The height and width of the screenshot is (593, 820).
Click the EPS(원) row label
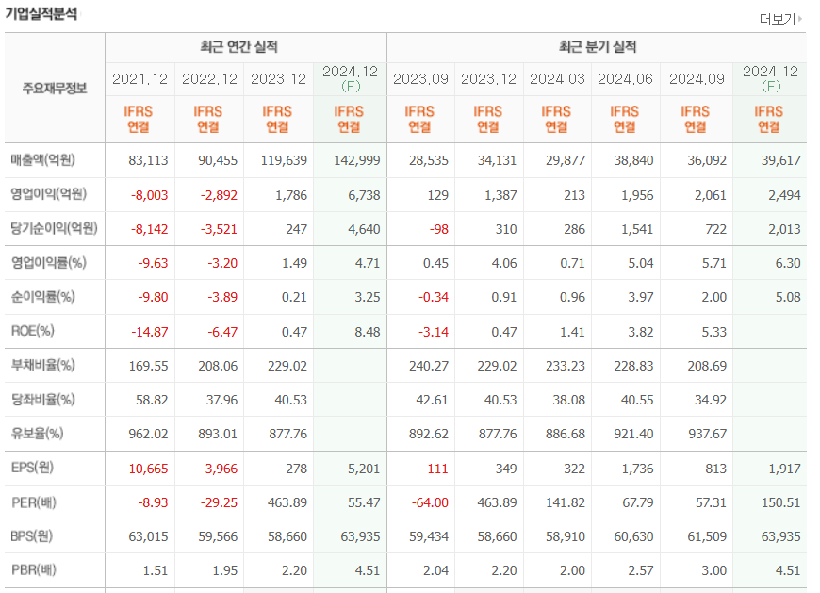pyautogui.click(x=33, y=466)
